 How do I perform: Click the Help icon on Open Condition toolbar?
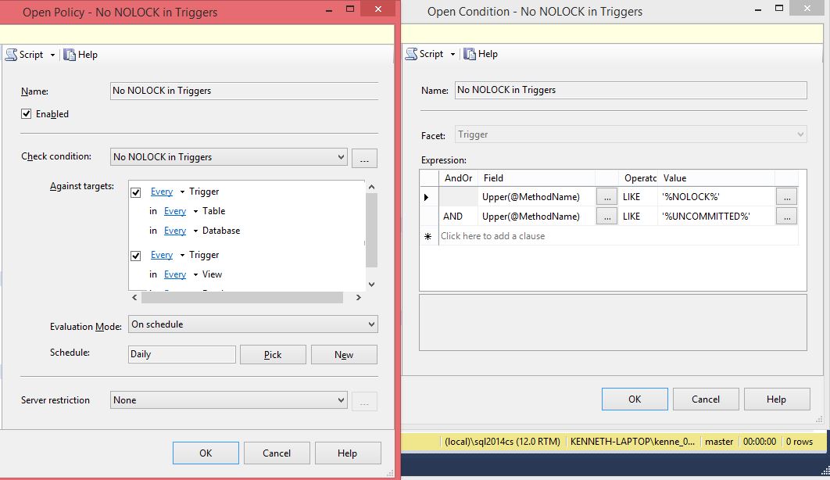tap(470, 53)
